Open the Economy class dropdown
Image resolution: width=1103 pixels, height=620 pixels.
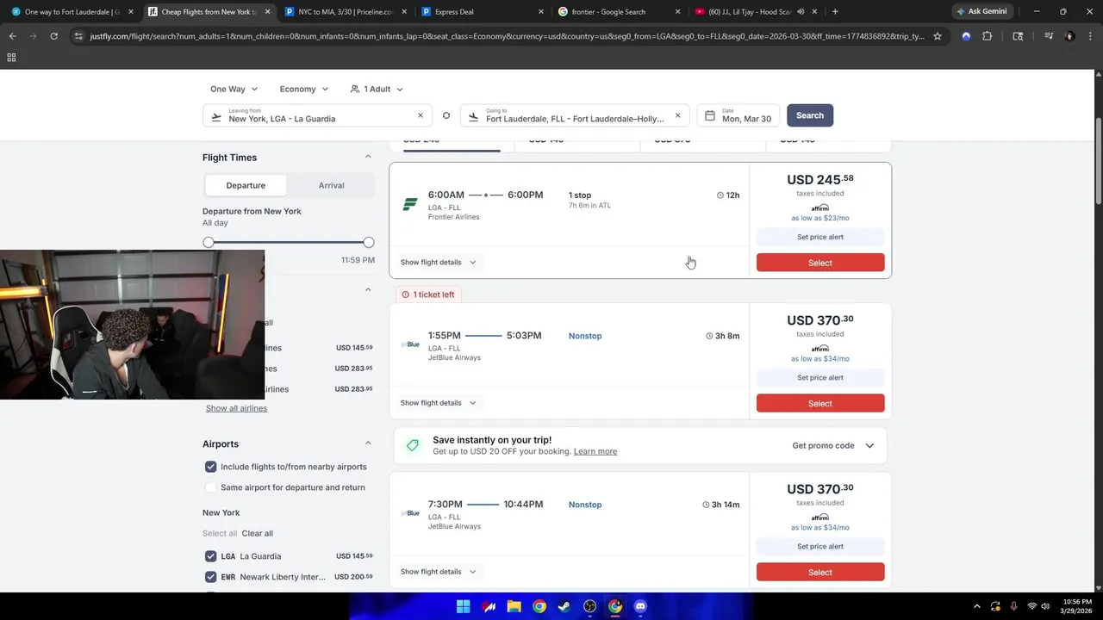coord(304,89)
